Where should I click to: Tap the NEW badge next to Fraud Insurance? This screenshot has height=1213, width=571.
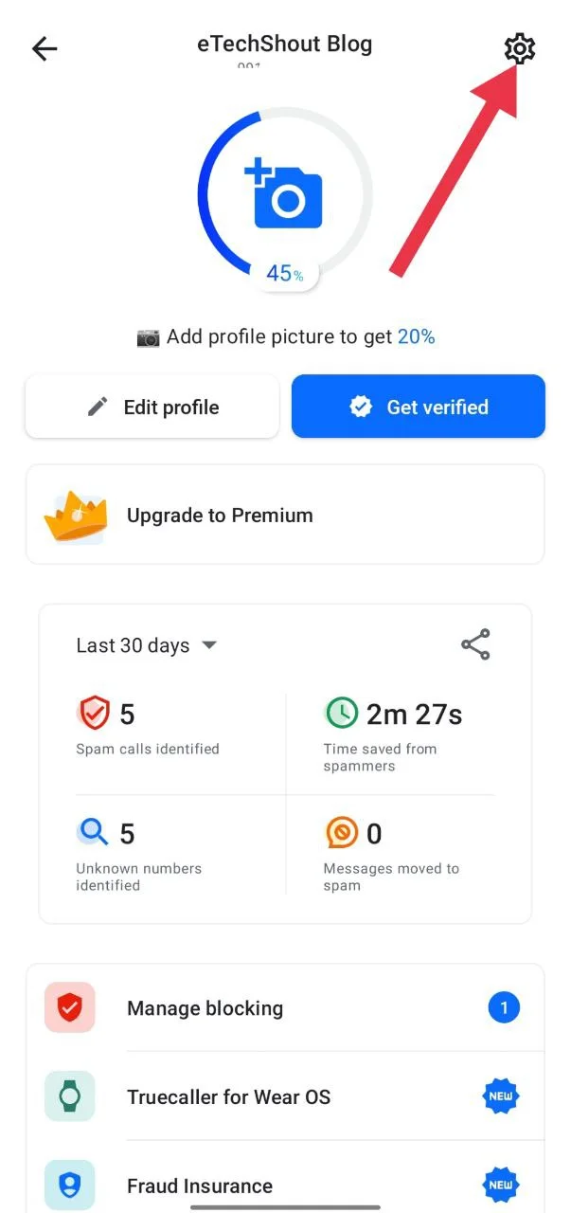[x=500, y=1185]
